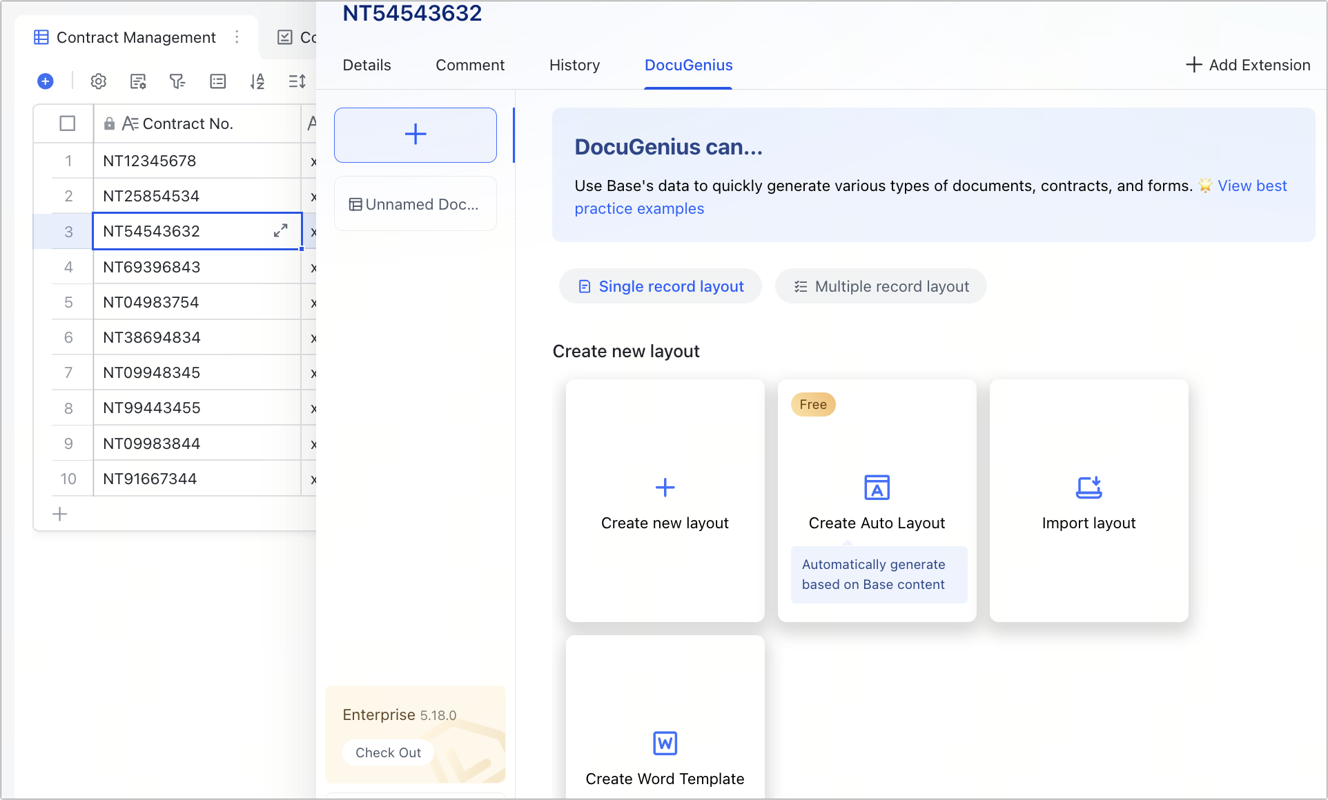This screenshot has width=1328, height=800.
Task: Open the three-dot menu beside Contract Management
Action: [x=237, y=37]
